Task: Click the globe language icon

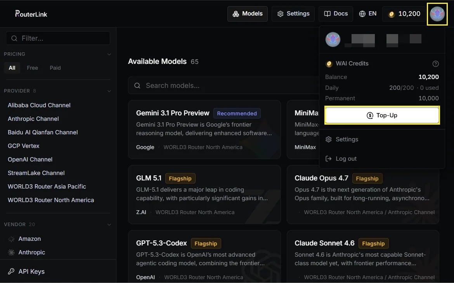Action: [362, 14]
